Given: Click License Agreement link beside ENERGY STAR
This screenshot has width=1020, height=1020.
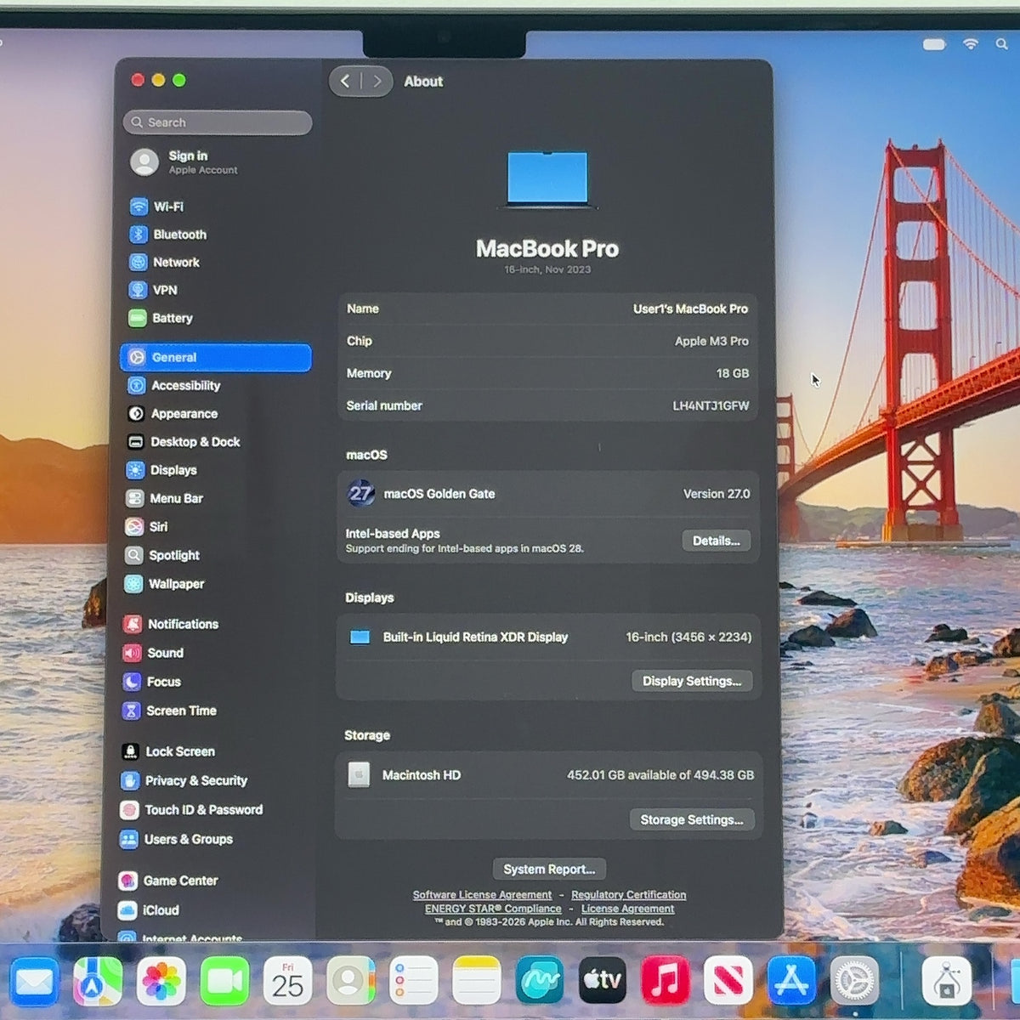Looking at the screenshot, I should click(627, 909).
